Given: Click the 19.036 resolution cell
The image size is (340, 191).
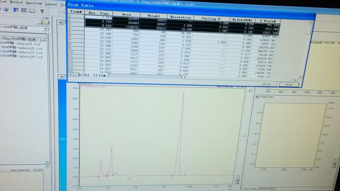Looking at the screenshot, I should click(x=180, y=29).
